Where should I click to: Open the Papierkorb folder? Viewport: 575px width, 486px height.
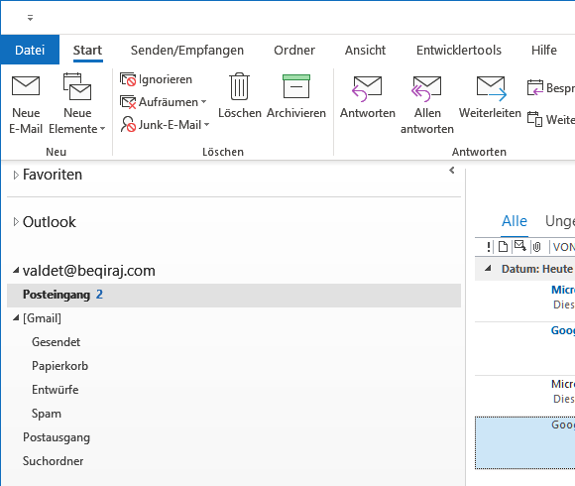(x=59, y=366)
